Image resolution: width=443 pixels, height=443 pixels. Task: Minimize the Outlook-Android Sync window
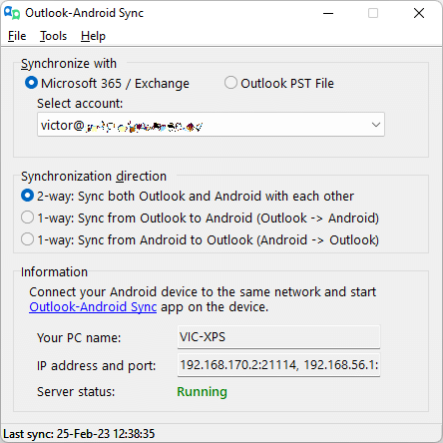coord(328,13)
